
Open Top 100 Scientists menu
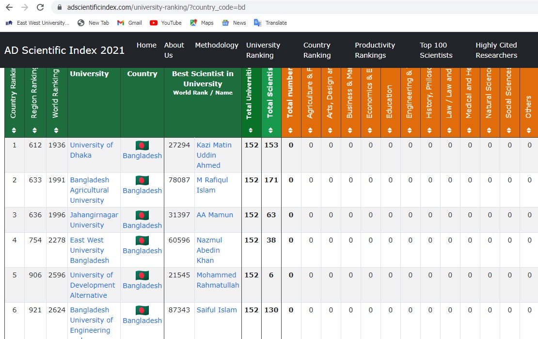[436, 50]
